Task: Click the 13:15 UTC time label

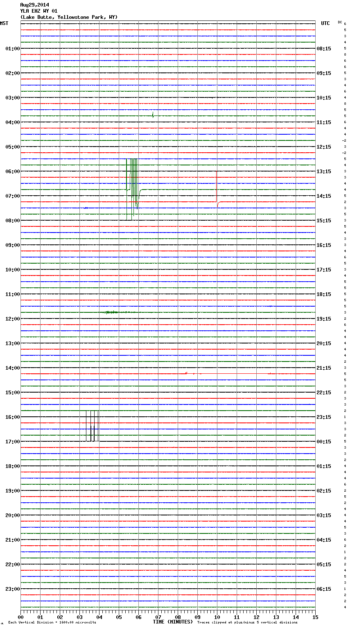Action: click(324, 172)
